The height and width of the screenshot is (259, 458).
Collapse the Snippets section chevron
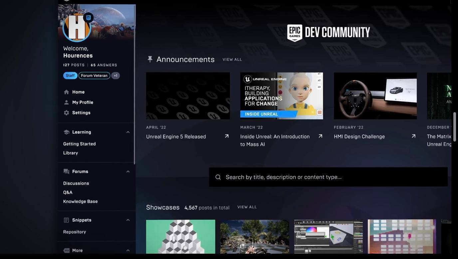pos(128,220)
